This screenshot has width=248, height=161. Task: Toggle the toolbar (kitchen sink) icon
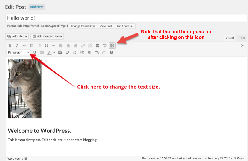click(112, 46)
